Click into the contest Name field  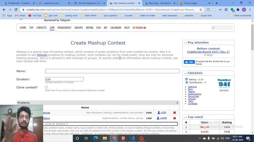112,71
